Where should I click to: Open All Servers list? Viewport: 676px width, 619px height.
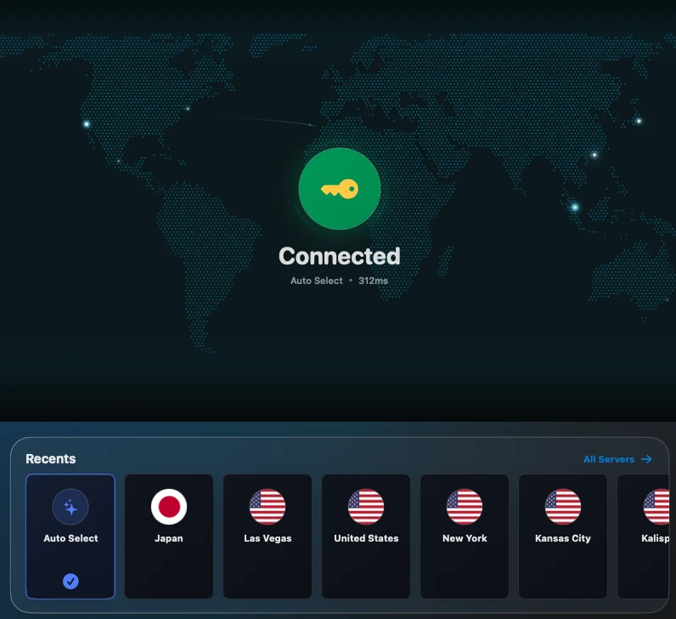pyautogui.click(x=617, y=459)
